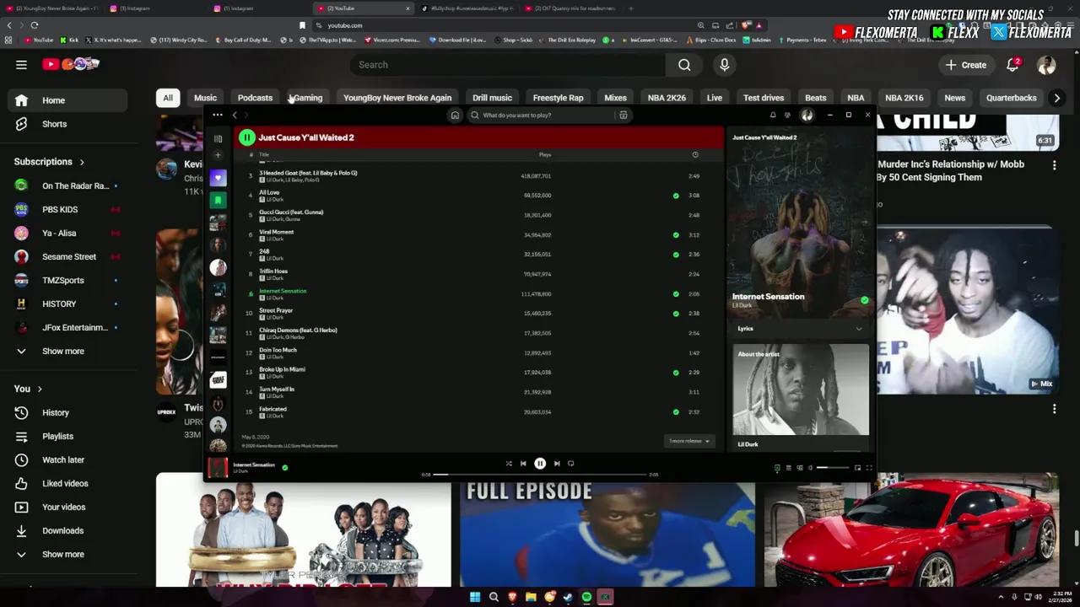Click YouTube search input field

pyautogui.click(x=506, y=65)
